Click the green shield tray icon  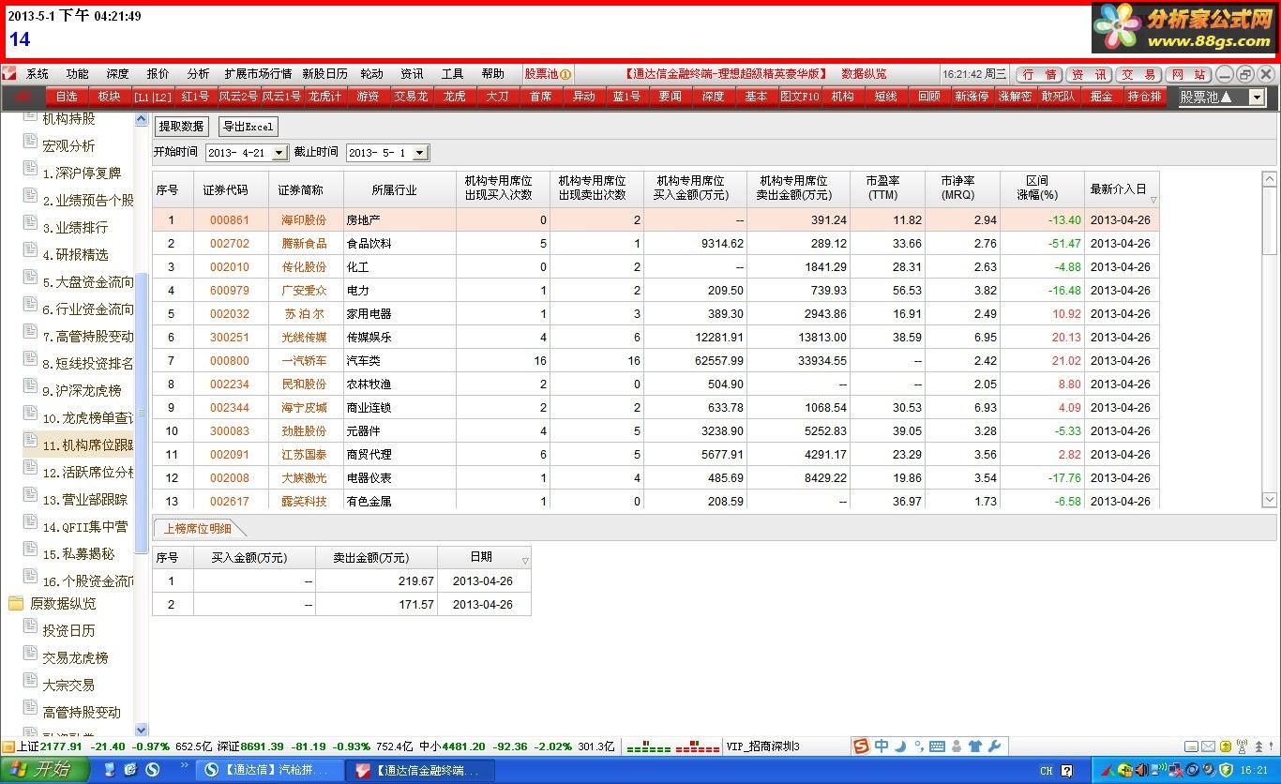[x=1225, y=771]
